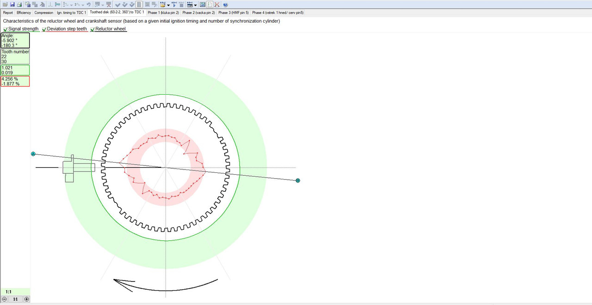This screenshot has height=305, width=592.
Task: Click the red 4.256 % deviation box
Action: pos(15,81)
